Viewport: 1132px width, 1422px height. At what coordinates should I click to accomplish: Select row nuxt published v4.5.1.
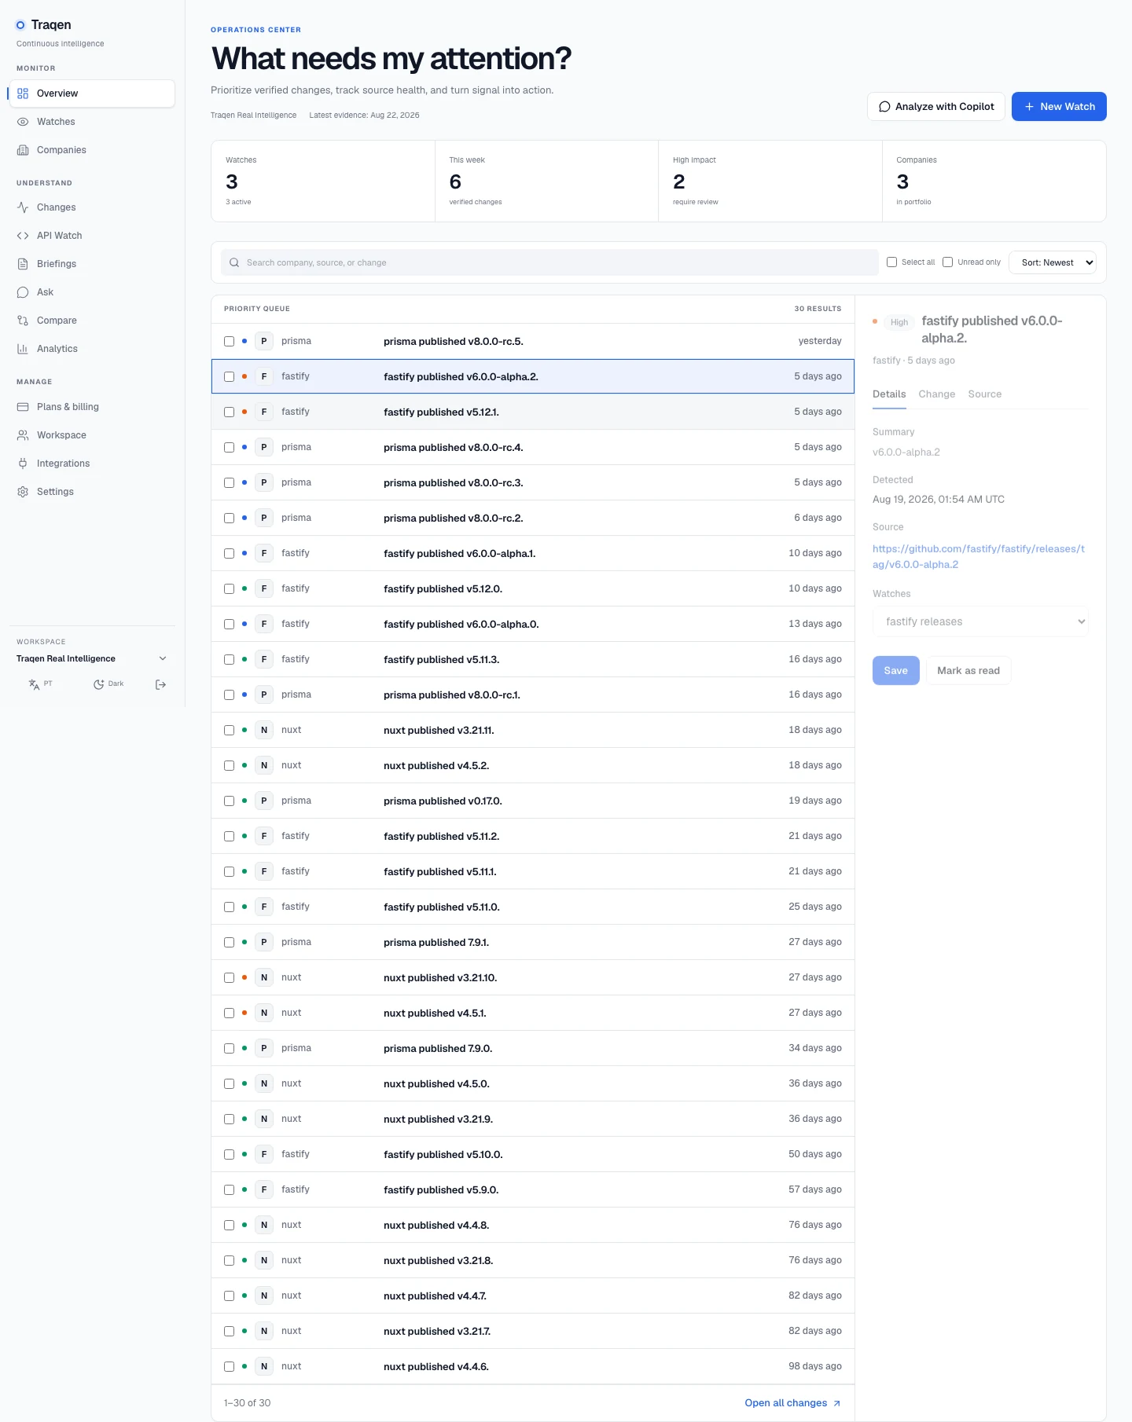click(533, 1013)
